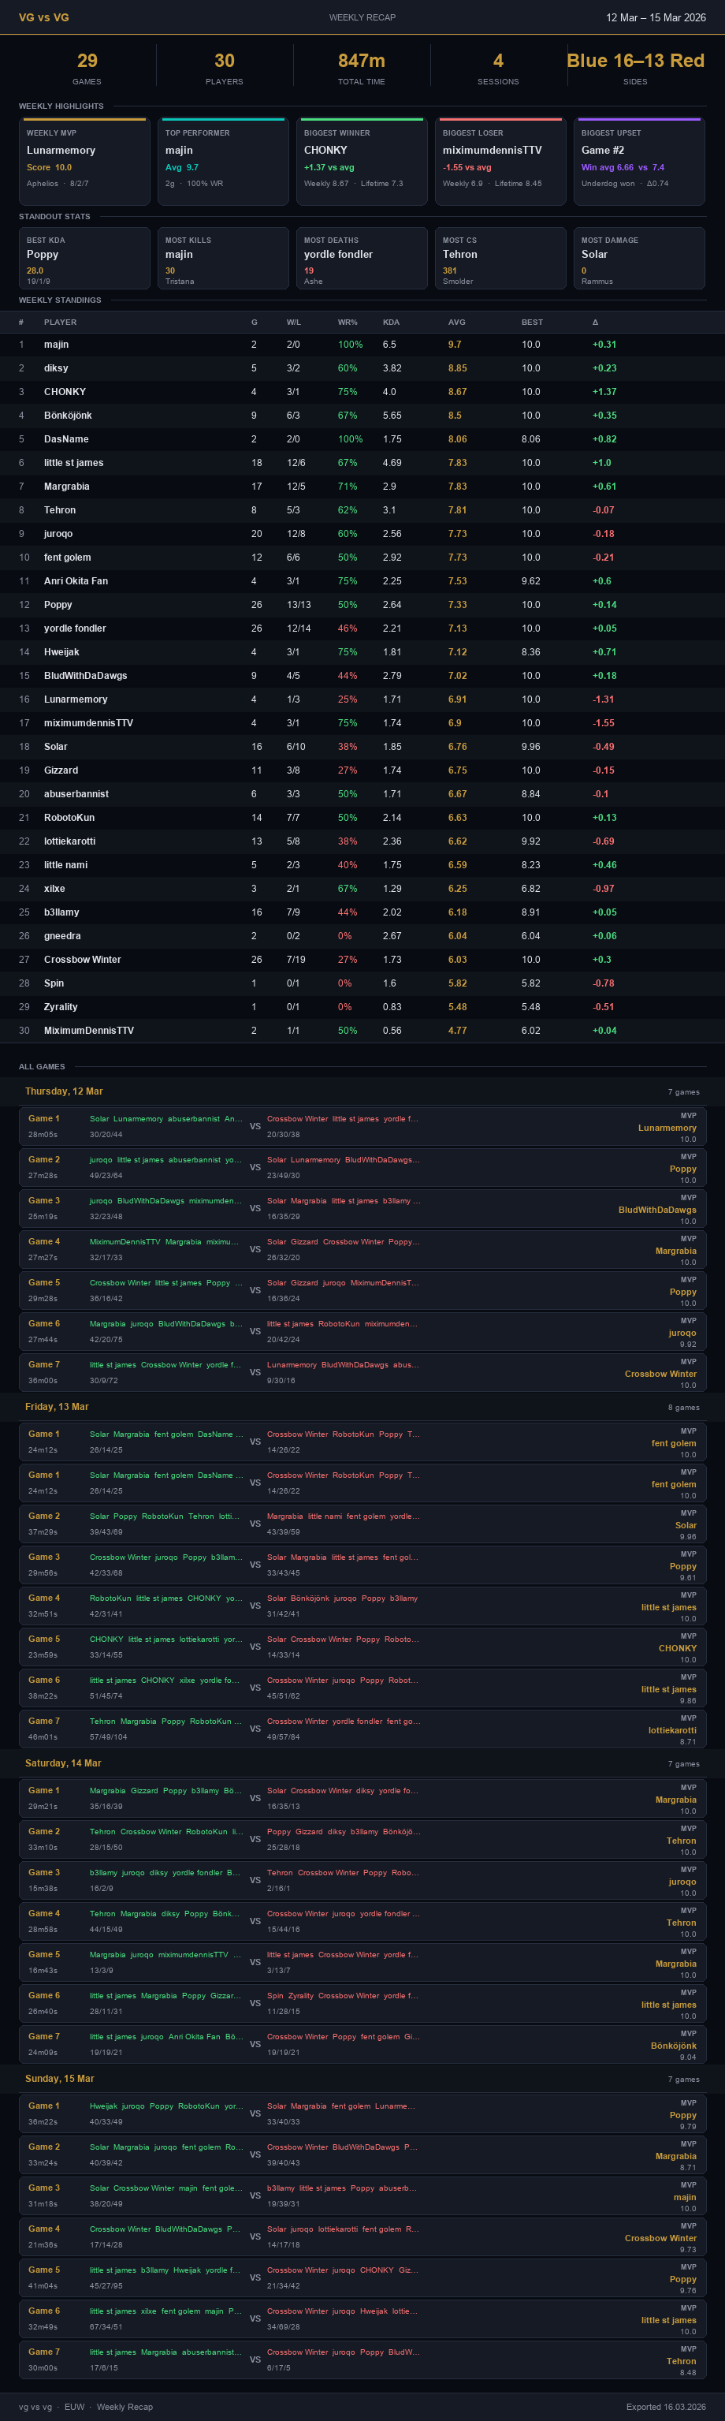
Task: Open the Biggest Winner CHONKY card
Action: 362,161
